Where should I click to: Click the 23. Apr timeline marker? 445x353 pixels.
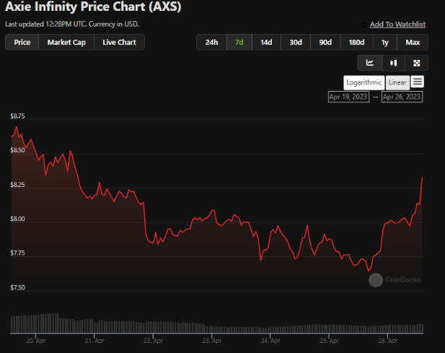pyautogui.click(x=212, y=341)
